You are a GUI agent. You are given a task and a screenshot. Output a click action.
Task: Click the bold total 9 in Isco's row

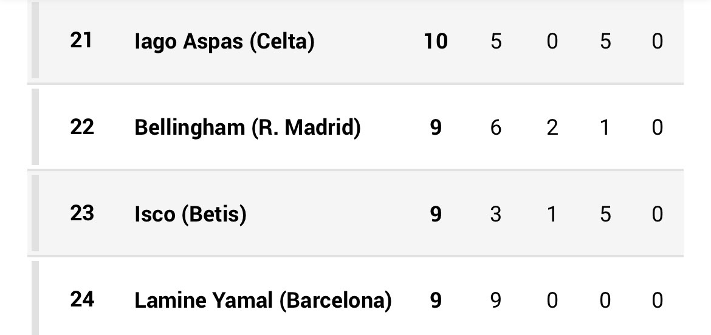(x=436, y=214)
